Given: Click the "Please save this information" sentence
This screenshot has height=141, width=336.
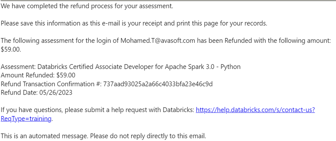Looking at the screenshot, I should point(134,23).
